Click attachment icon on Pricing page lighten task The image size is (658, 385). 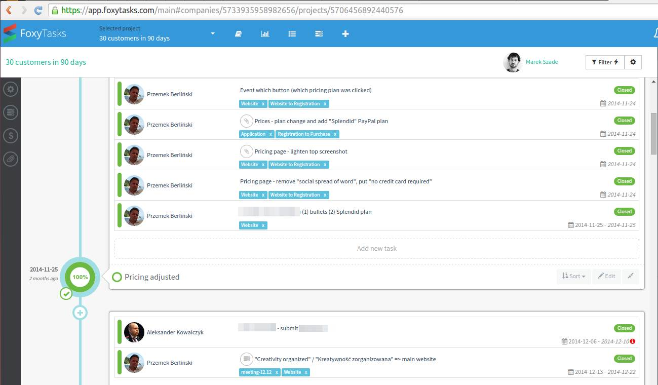coord(246,151)
